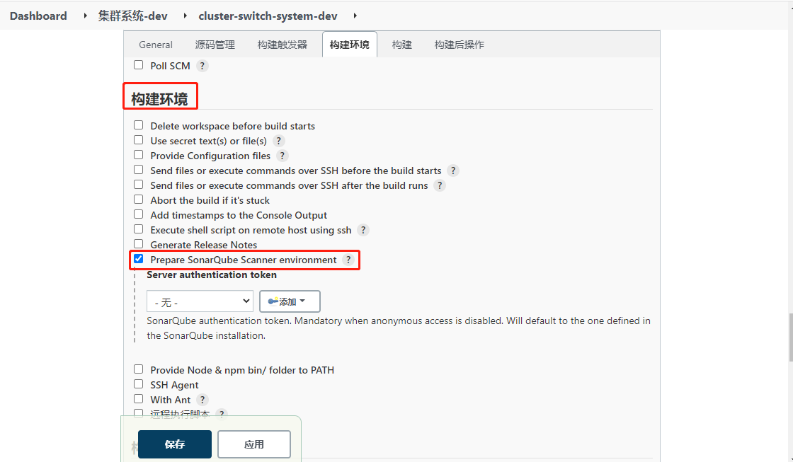Enable the Poll SCM checkbox
This screenshot has width=793, height=462.
point(138,65)
